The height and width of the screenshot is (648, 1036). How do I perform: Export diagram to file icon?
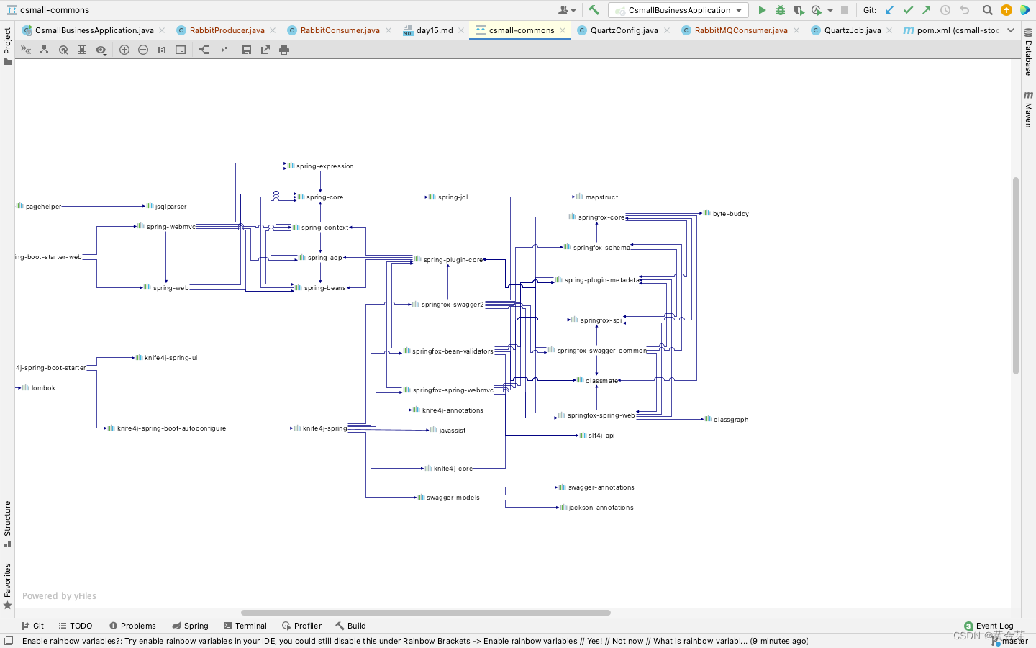265,50
